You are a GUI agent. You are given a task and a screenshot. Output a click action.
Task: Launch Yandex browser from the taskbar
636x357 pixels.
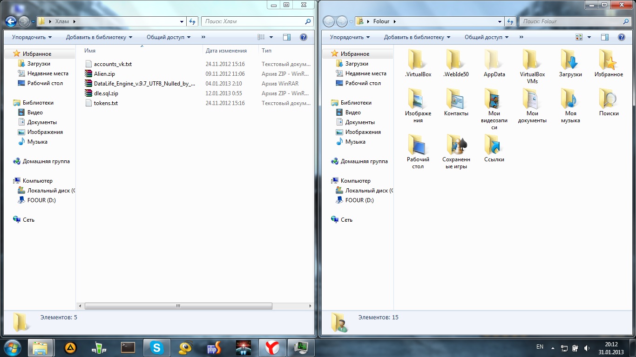(x=272, y=347)
